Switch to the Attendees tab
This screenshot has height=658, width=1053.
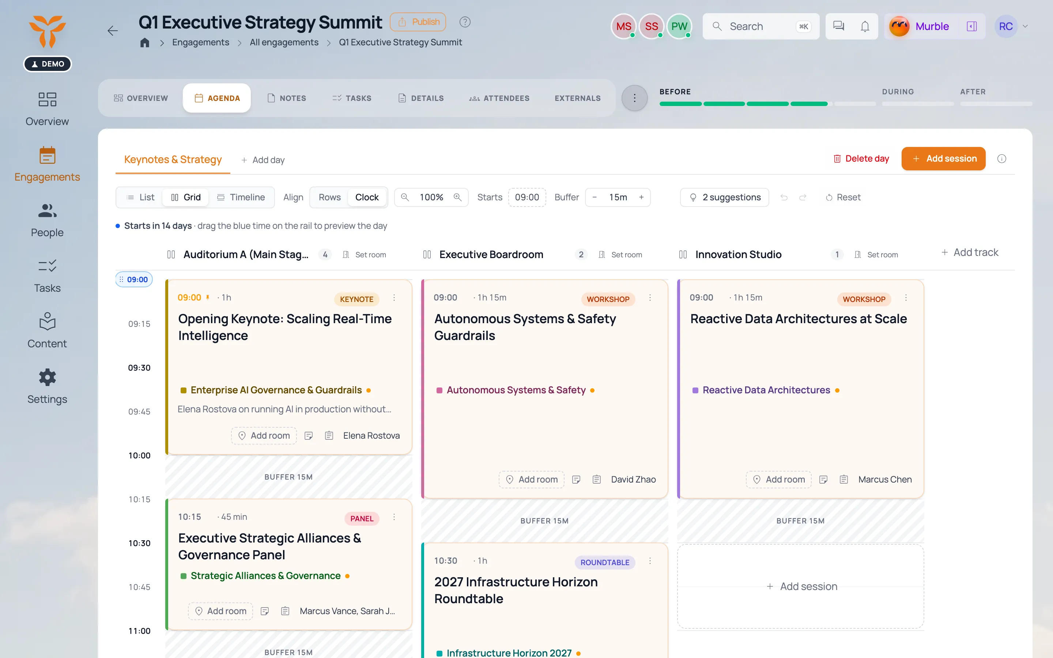499,98
